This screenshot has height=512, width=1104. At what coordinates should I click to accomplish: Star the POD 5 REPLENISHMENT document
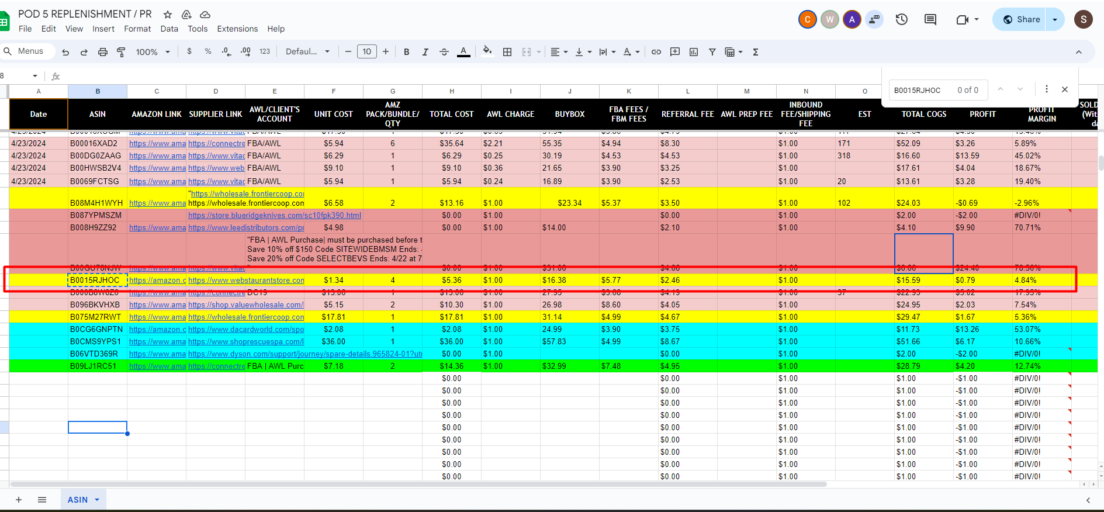168,14
